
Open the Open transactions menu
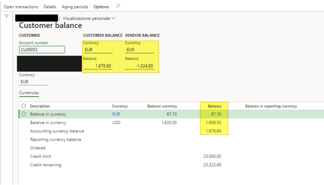point(21,7)
